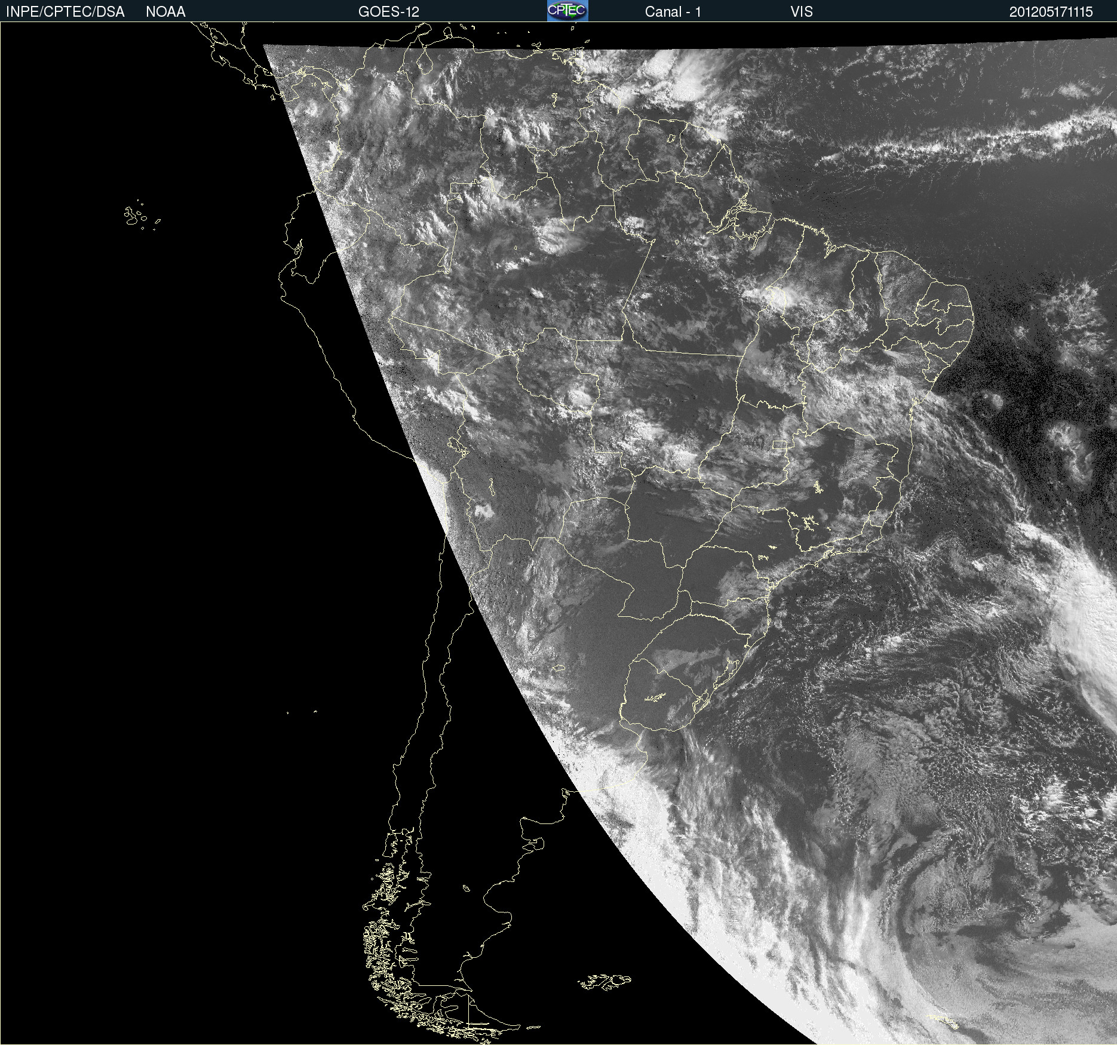This screenshot has width=1117, height=1045.
Task: Click the 201205171115 timestamp
Action: point(1051,12)
